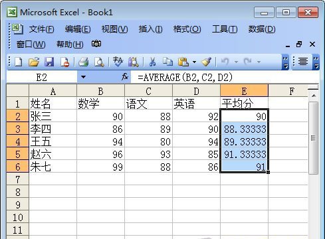Viewport: 325px width, 239px height.
Task: Open the Paste options dropdown arrow
Action: pos(194,62)
